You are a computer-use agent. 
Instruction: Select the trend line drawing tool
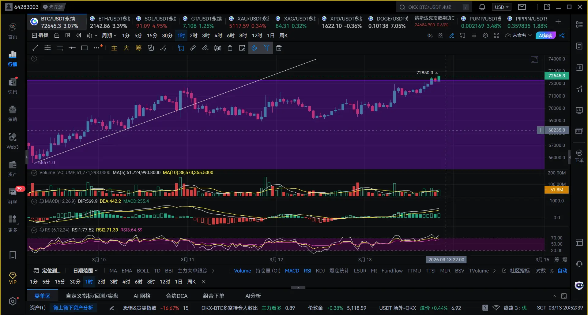35,48
